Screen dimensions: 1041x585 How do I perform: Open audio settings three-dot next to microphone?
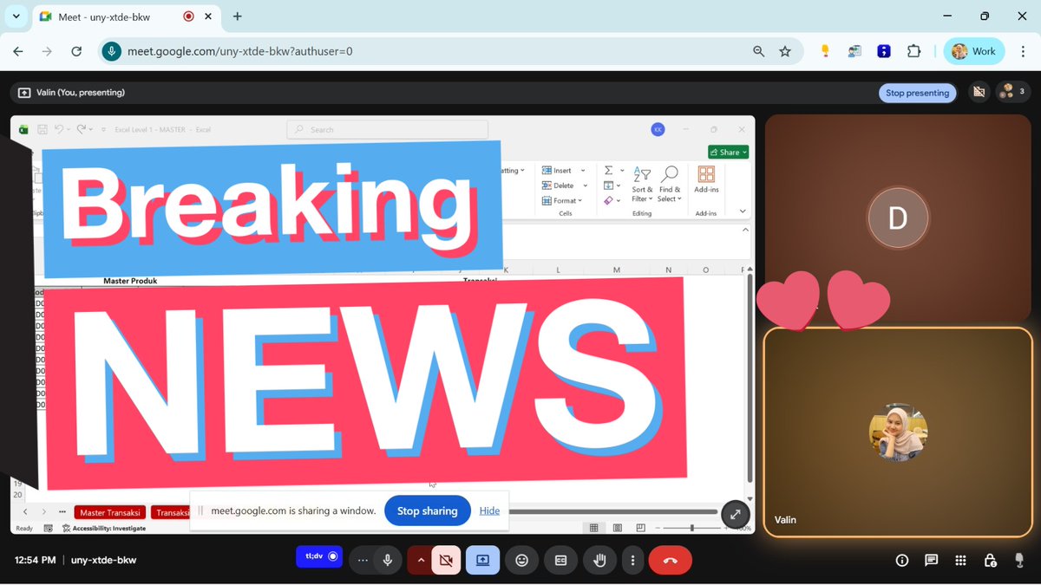point(363,560)
